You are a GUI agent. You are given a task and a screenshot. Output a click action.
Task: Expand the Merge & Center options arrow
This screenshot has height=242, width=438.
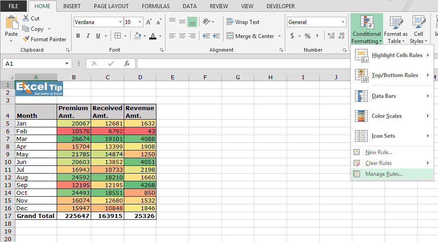coord(279,36)
